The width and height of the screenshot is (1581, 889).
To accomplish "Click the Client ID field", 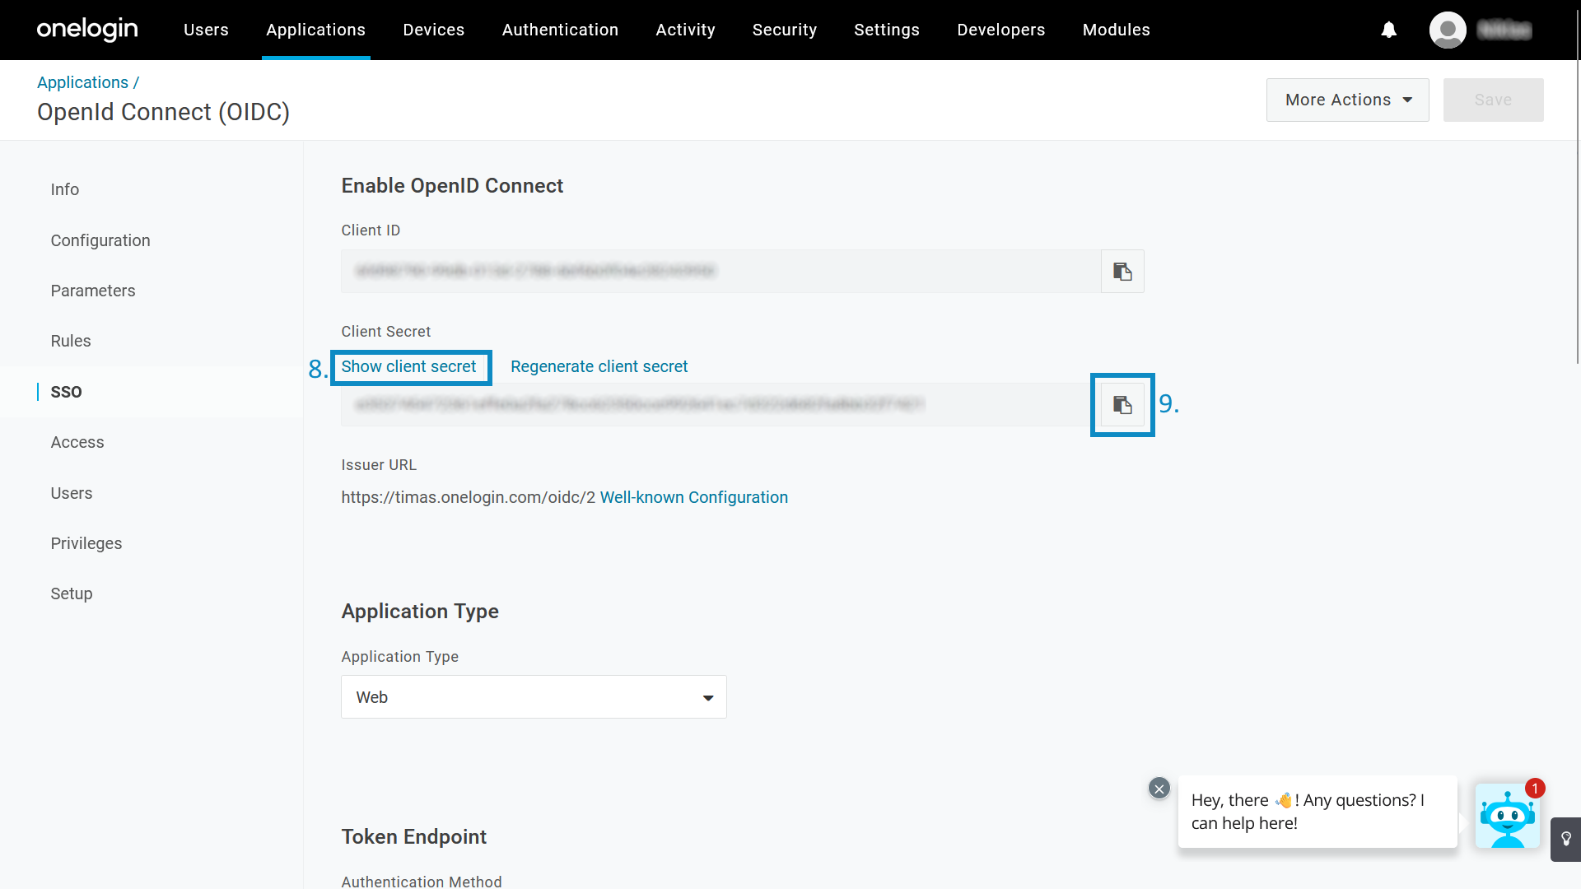I will [x=721, y=271].
